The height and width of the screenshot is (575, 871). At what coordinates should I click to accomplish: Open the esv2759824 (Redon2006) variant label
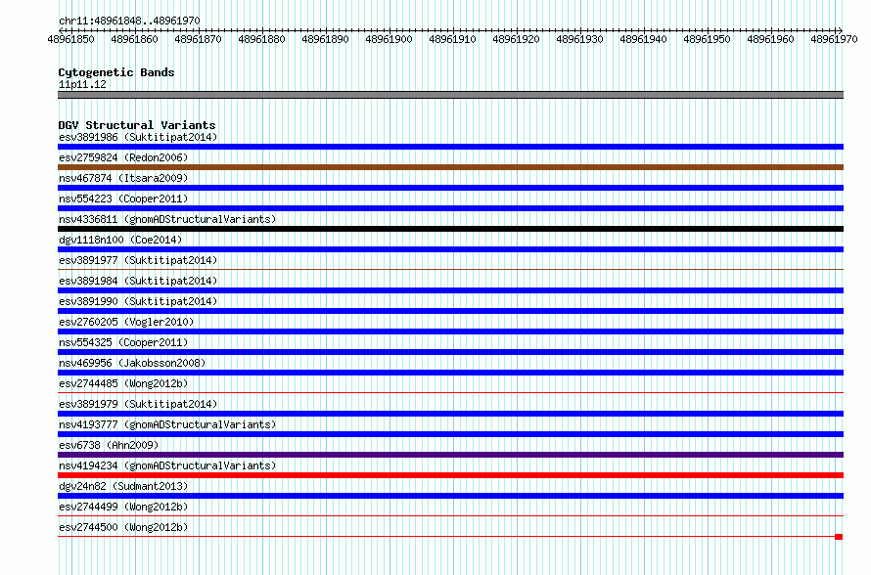[123, 157]
